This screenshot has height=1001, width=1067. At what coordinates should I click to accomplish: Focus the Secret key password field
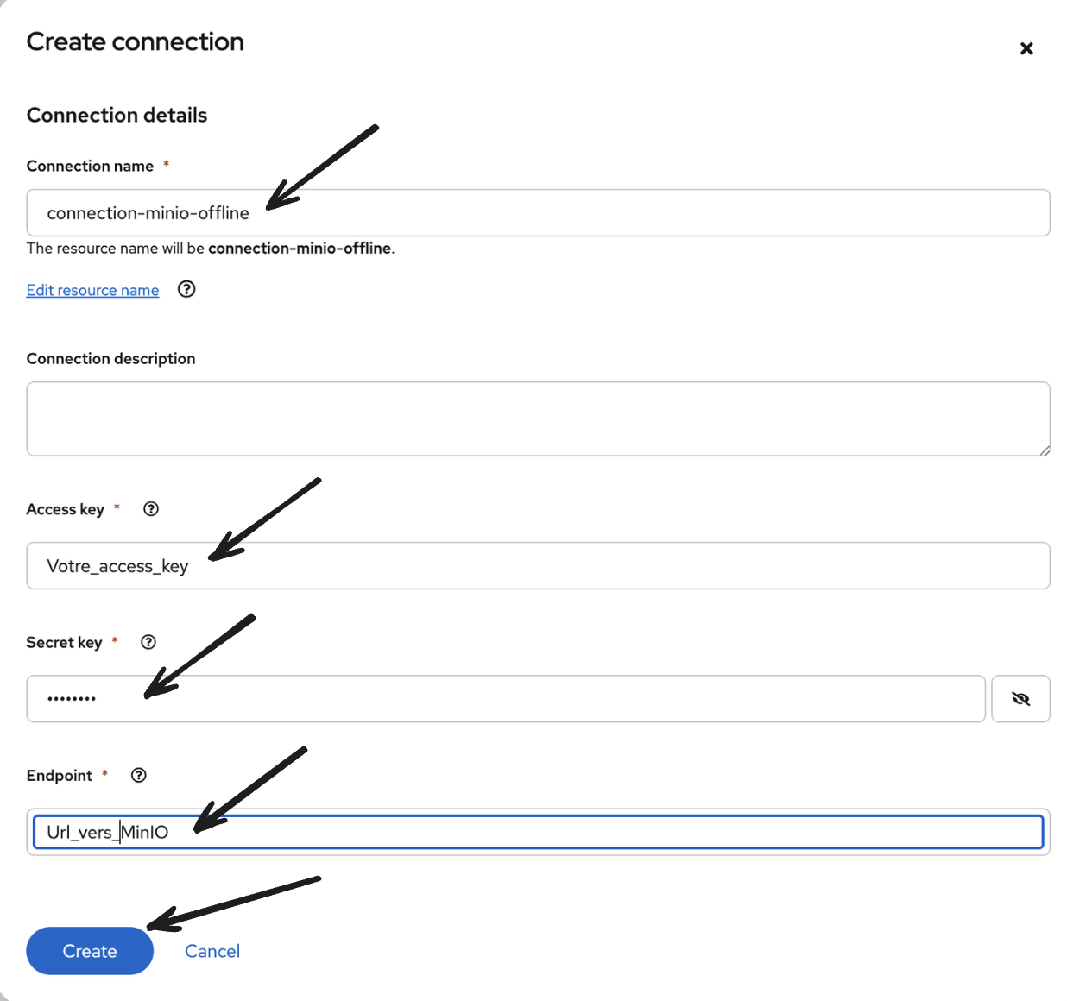tap(506, 699)
